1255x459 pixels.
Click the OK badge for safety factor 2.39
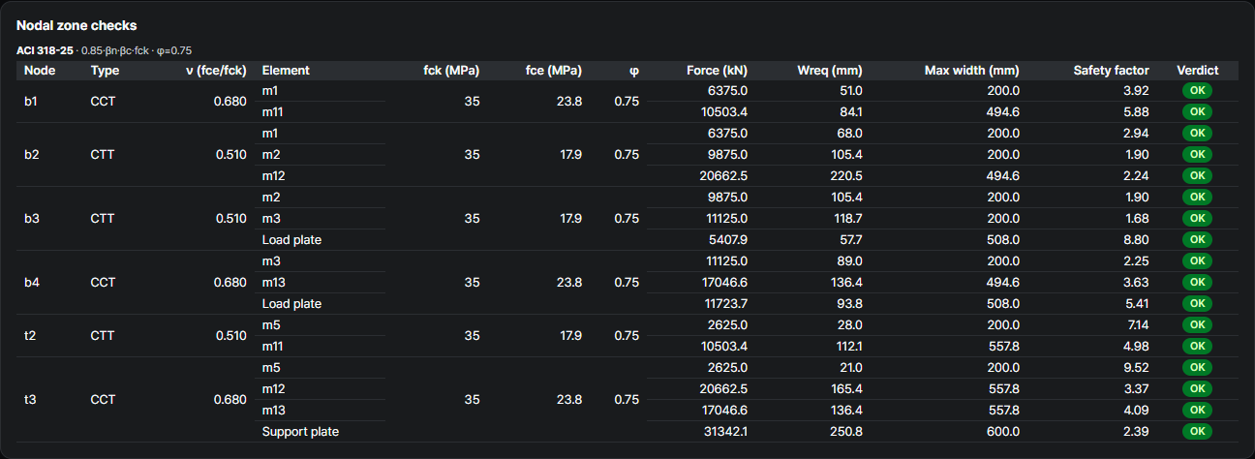(1197, 431)
